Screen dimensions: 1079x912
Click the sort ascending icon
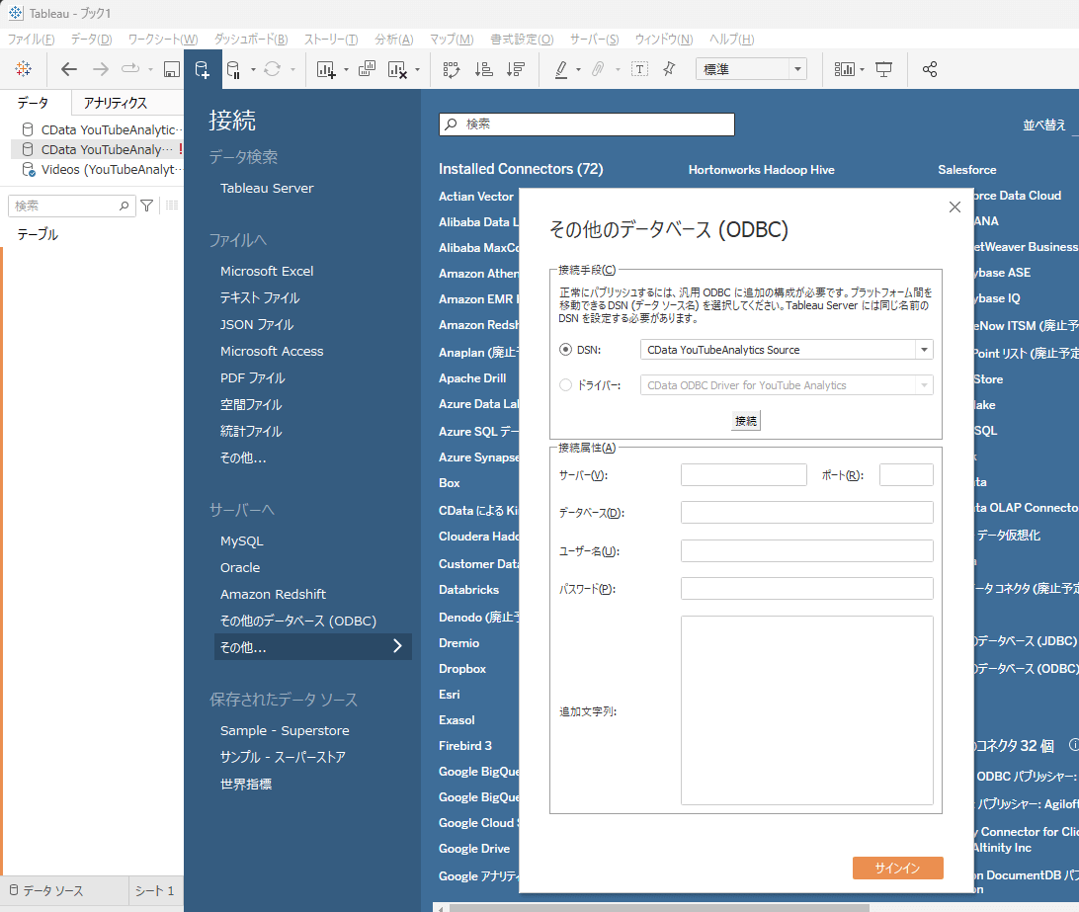pos(484,69)
